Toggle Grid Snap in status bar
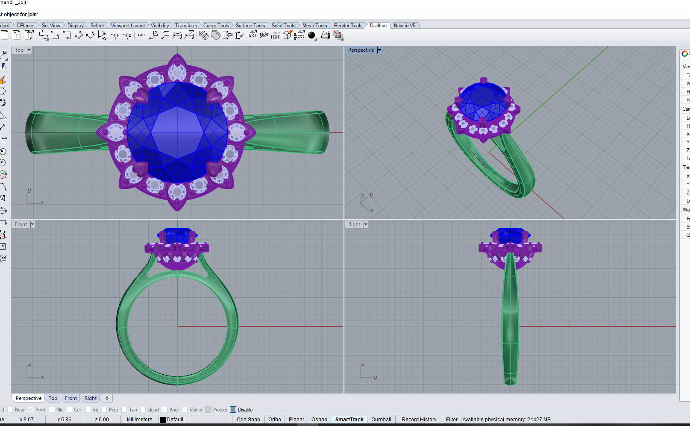Image resolution: width=690 pixels, height=426 pixels. pos(248,420)
